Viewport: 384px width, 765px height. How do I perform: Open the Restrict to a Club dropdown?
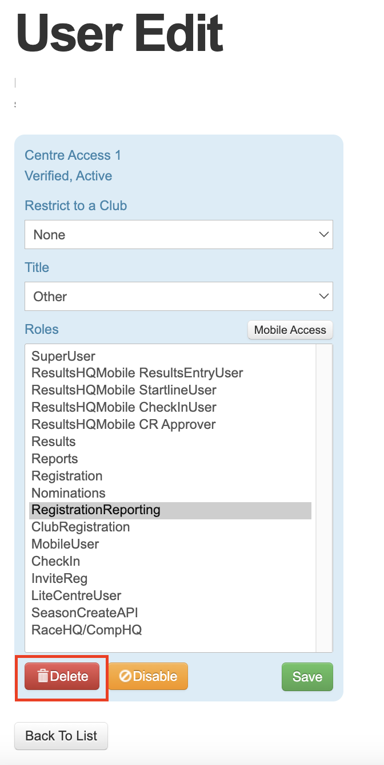pos(179,235)
